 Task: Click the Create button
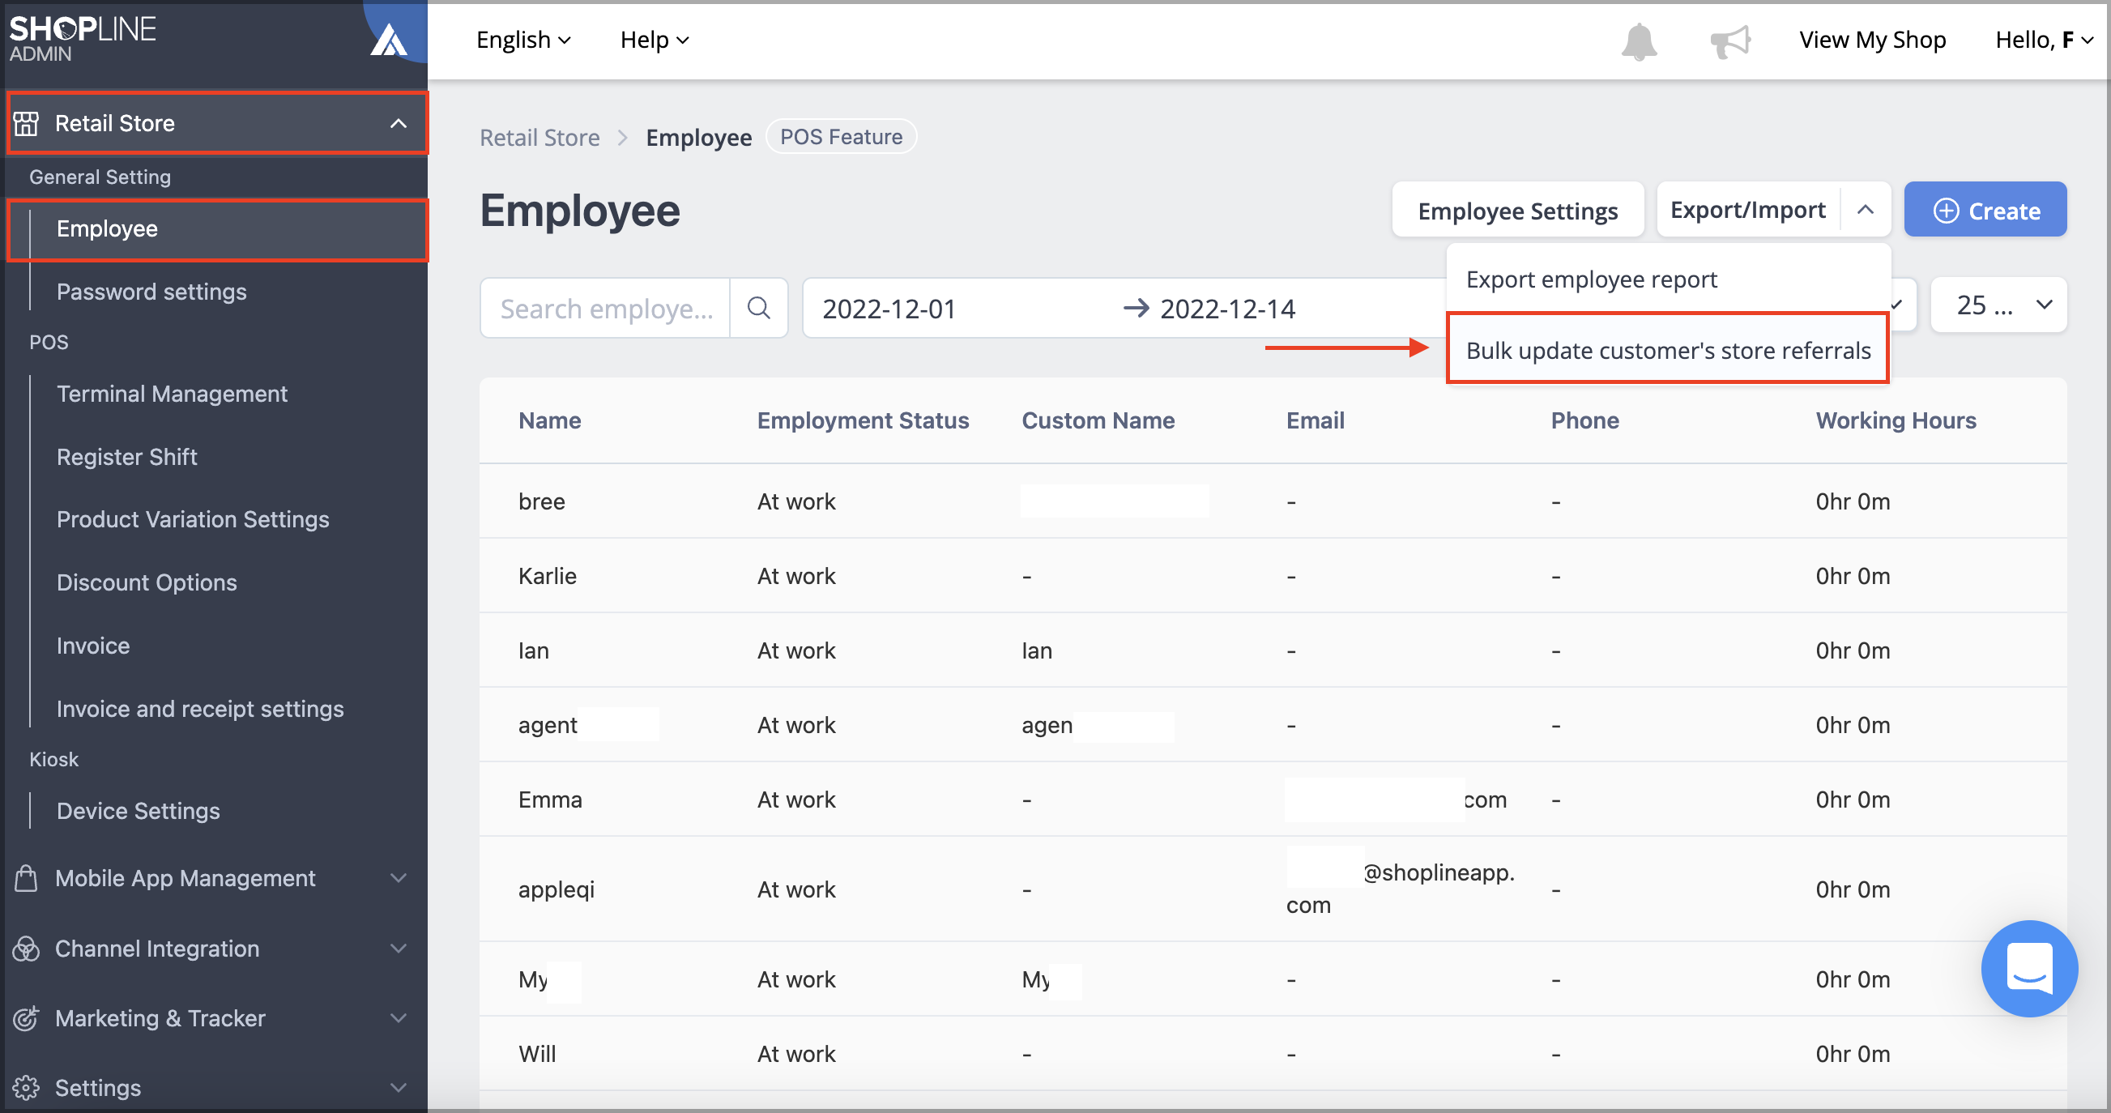(1985, 210)
